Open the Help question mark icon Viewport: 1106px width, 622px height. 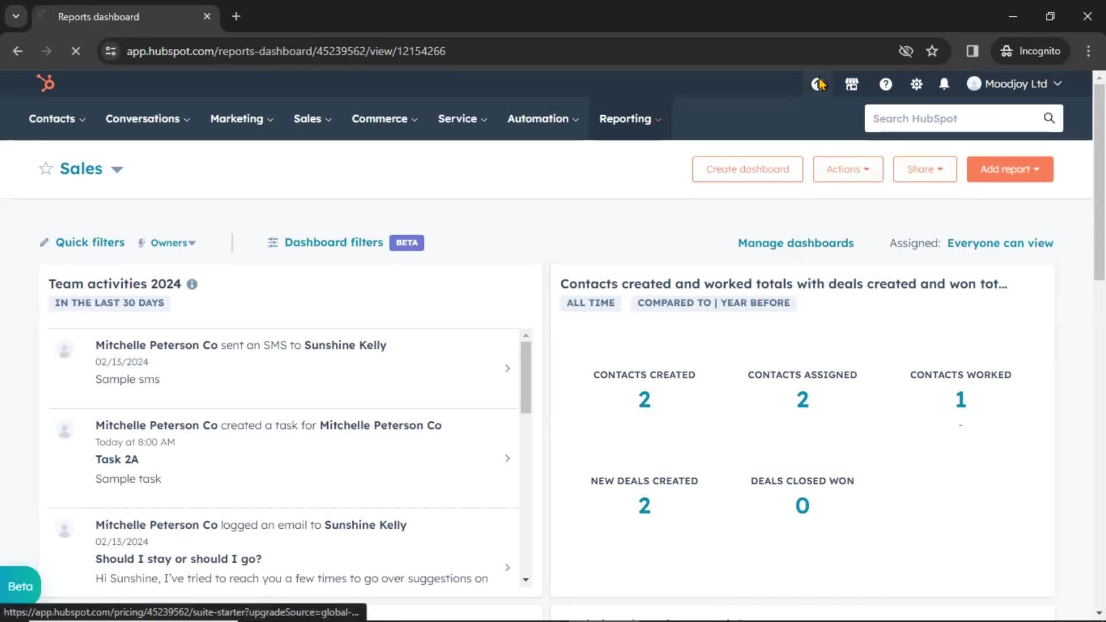885,84
